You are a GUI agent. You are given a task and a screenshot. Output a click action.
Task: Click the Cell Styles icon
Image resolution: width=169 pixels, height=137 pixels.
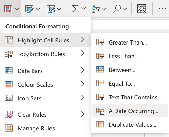click(50, 9)
